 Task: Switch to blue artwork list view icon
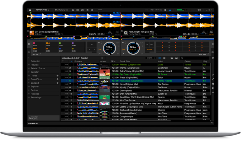[x=159, y=58]
